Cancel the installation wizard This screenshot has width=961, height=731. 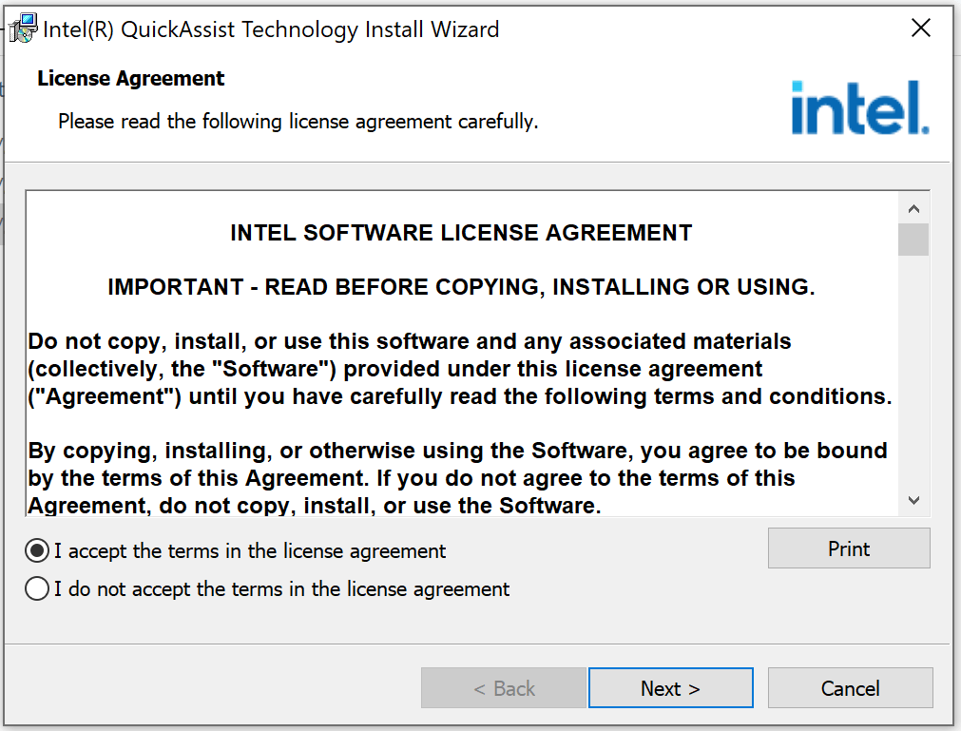click(x=850, y=688)
